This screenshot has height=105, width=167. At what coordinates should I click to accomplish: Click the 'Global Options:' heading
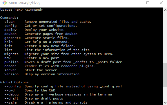pos(15,82)
